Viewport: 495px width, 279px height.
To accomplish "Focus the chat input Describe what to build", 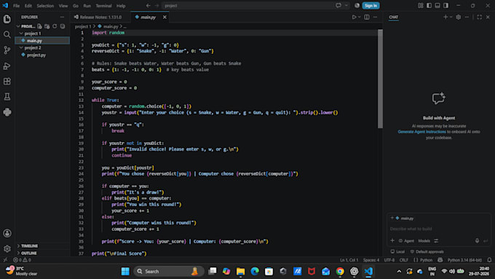I will point(439,229).
